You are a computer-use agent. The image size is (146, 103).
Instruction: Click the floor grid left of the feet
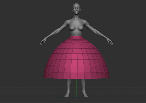[33, 94]
